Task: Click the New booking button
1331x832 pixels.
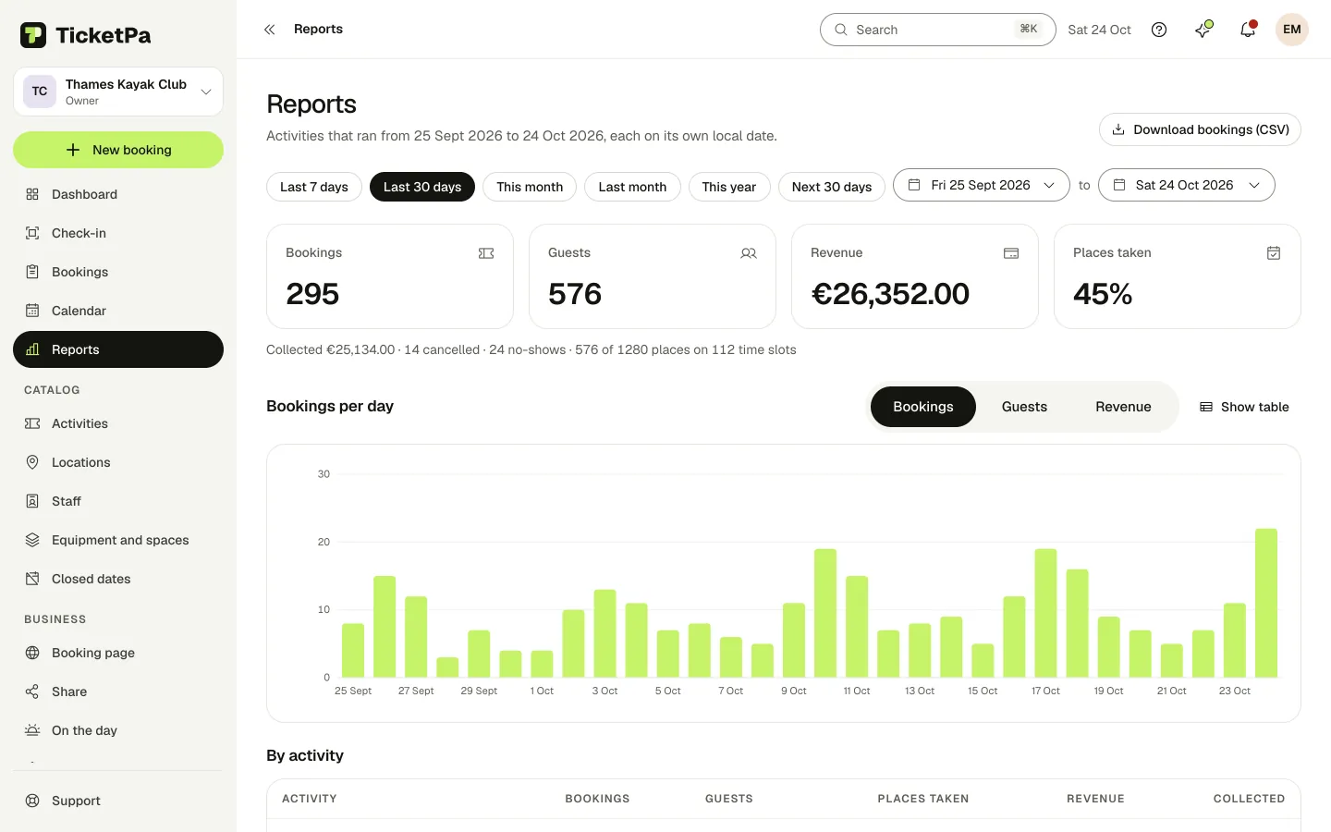Action: [118, 150]
